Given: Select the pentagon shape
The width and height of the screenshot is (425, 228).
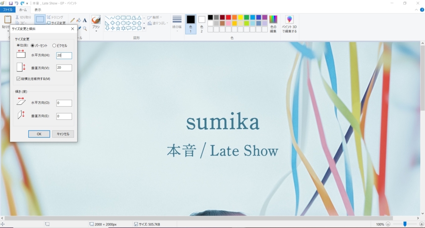Looking at the screenshot, I should point(118,23).
